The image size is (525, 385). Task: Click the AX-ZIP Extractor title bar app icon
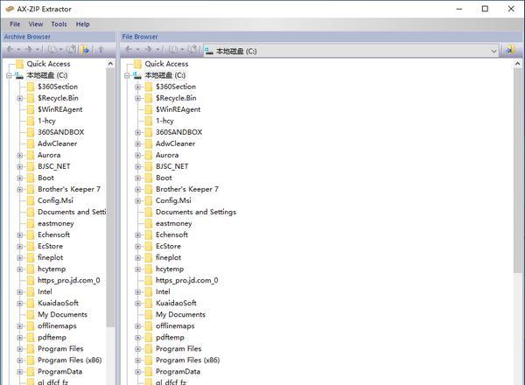coord(10,9)
